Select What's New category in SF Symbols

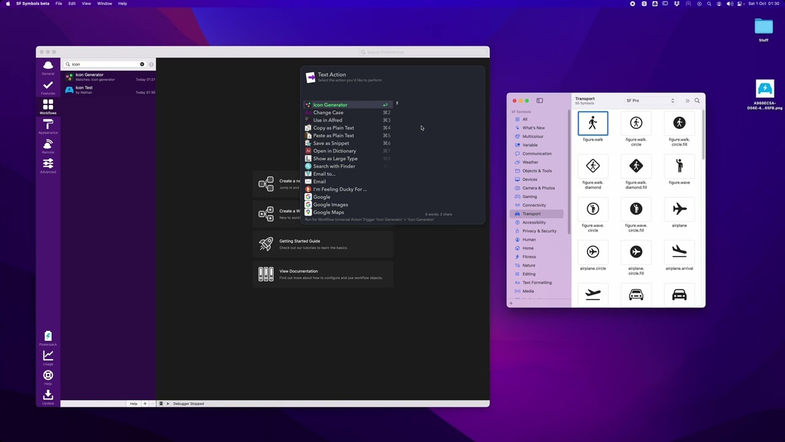click(x=536, y=128)
